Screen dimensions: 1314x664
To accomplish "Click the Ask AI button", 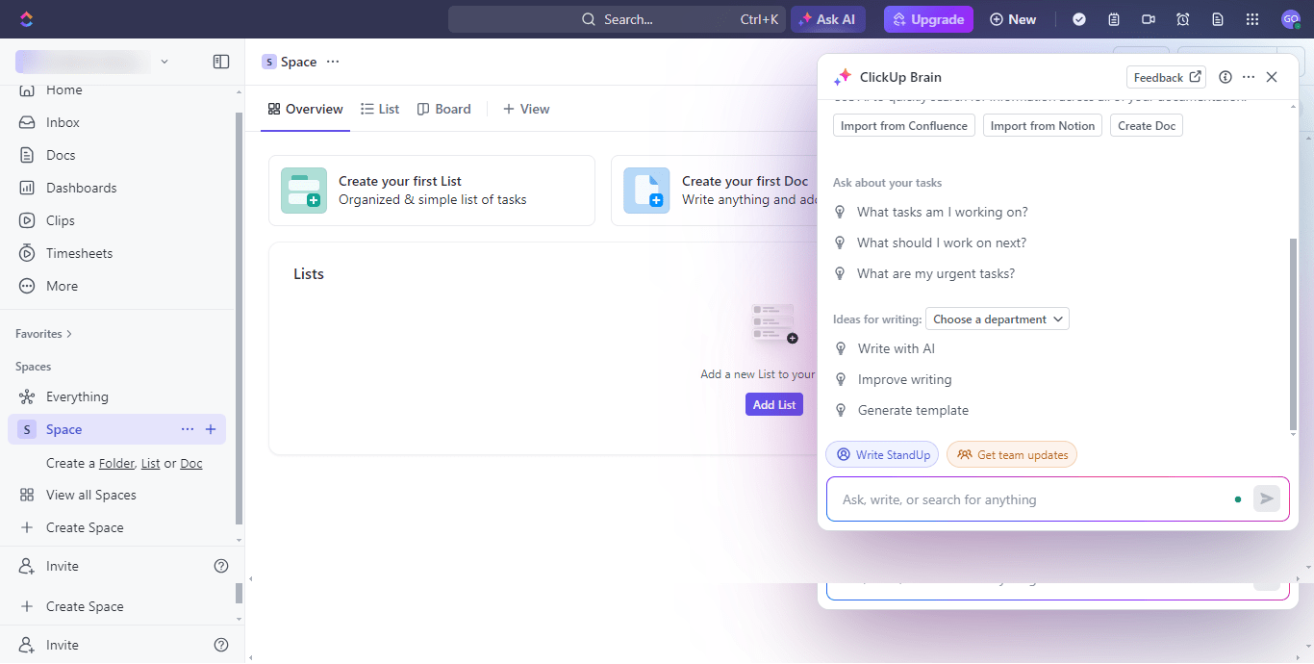I will click(x=827, y=19).
